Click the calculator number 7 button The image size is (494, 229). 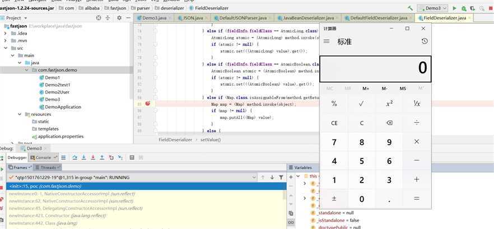tap(334, 142)
